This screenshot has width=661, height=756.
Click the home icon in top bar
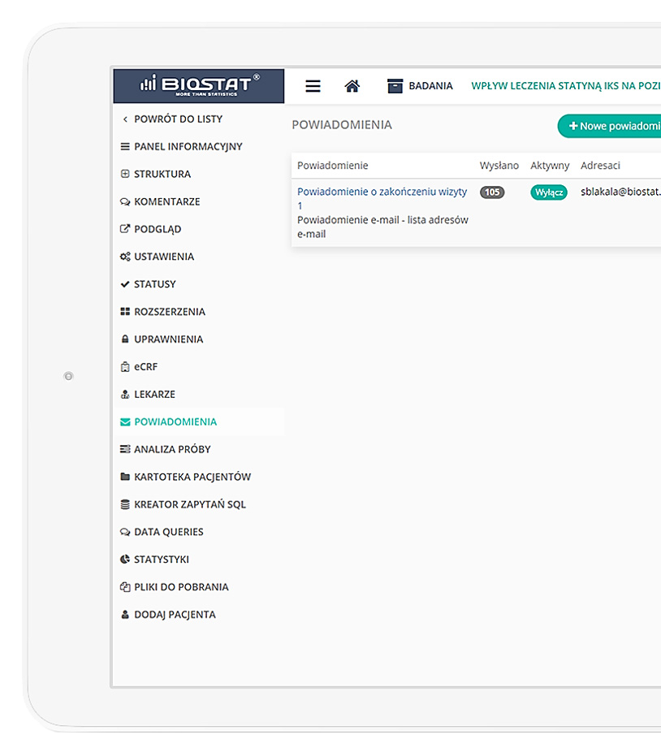(352, 85)
